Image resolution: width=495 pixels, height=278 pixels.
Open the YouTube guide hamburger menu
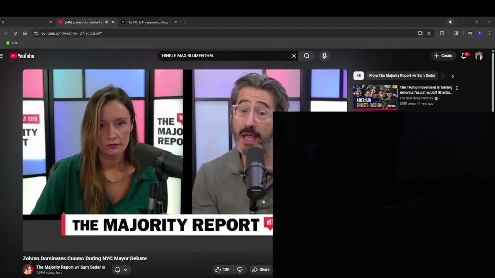[2, 56]
